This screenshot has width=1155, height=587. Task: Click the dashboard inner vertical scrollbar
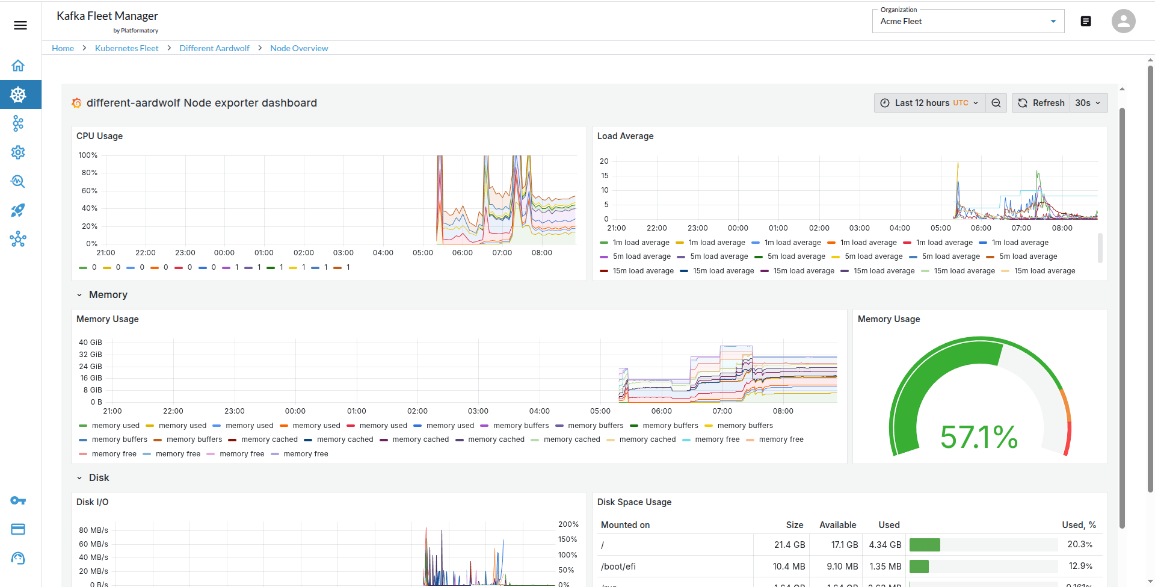click(x=1122, y=318)
